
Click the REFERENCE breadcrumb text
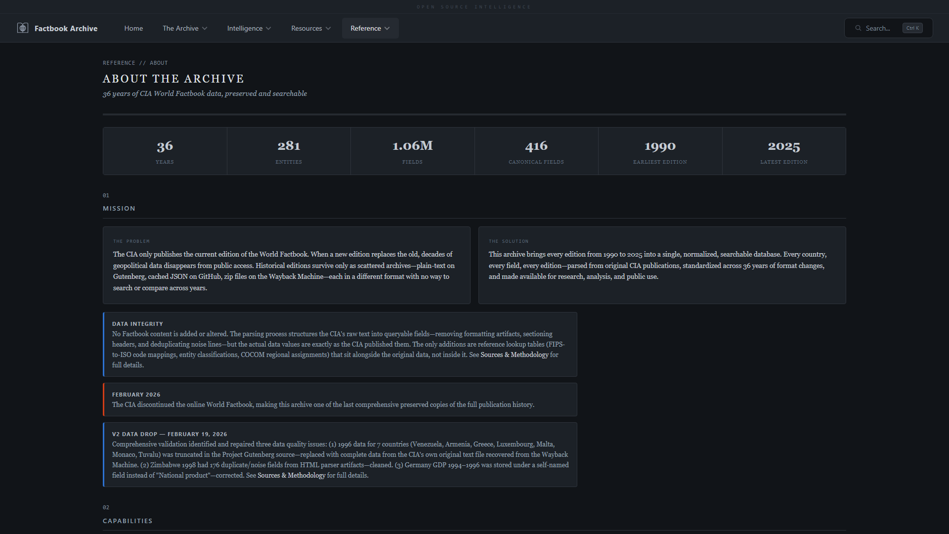point(119,63)
